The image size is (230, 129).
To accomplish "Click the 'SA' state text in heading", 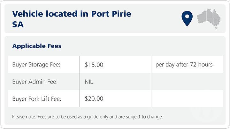I will (18, 25).
